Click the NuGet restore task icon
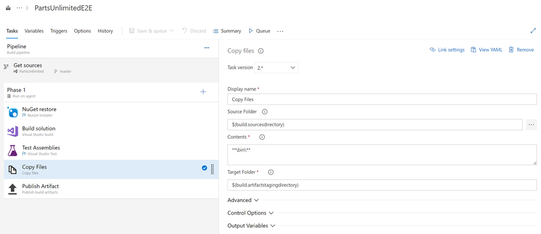Image resolution: width=541 pixels, height=234 pixels. click(x=12, y=112)
